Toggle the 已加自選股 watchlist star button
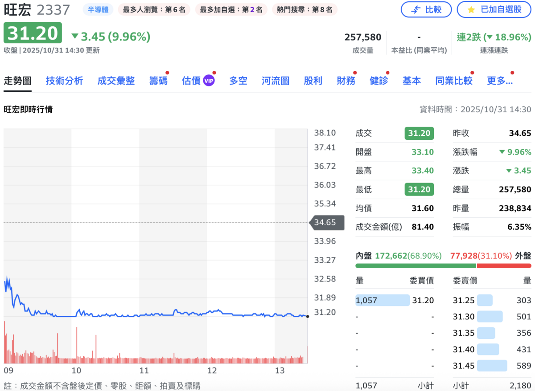The height and width of the screenshot is (391, 535). point(495,9)
